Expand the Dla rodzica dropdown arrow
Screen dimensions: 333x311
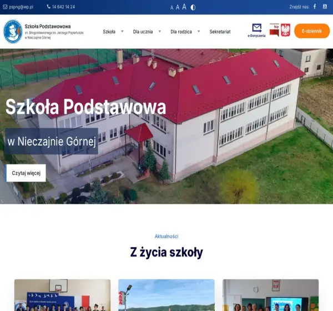pos(199,31)
